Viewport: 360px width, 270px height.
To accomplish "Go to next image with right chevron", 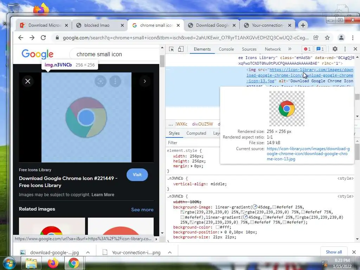I will coord(144,81).
